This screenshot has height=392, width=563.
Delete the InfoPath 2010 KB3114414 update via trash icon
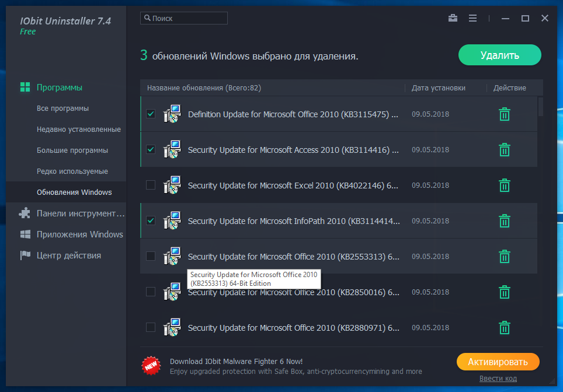[x=505, y=221]
